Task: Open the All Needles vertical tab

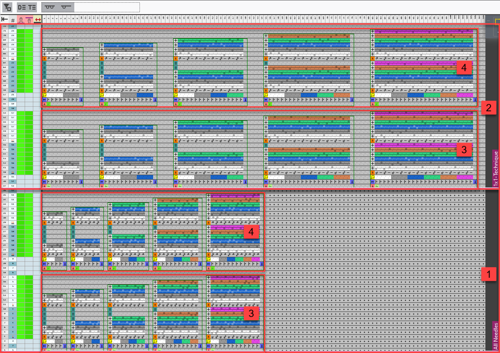Action: (x=496, y=336)
